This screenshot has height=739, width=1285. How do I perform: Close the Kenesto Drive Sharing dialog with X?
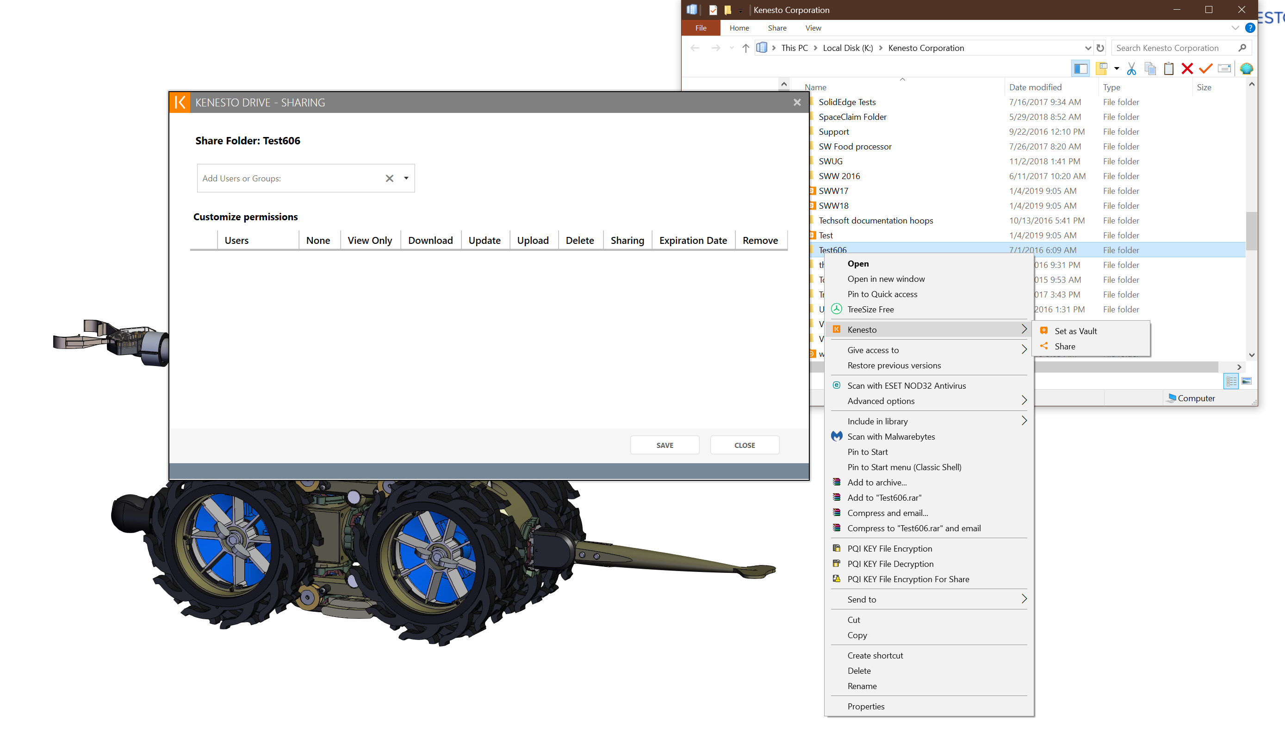[797, 103]
